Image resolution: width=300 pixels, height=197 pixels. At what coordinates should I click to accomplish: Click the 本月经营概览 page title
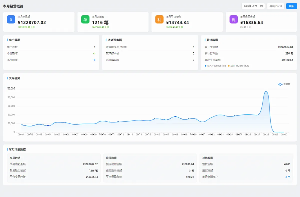[13, 6]
